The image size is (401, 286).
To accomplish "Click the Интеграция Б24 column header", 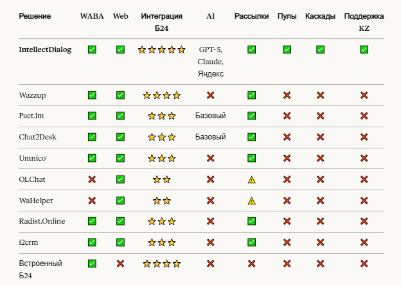I will pyautogui.click(x=161, y=21).
